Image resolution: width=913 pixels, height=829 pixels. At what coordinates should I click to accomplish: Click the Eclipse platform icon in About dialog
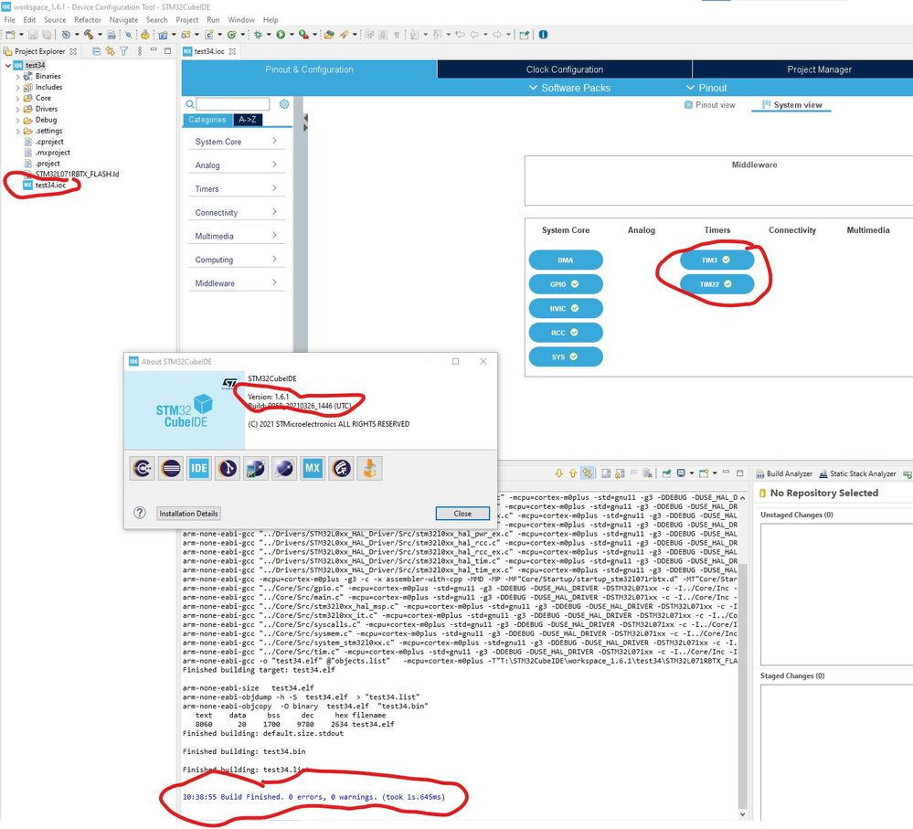coord(171,468)
